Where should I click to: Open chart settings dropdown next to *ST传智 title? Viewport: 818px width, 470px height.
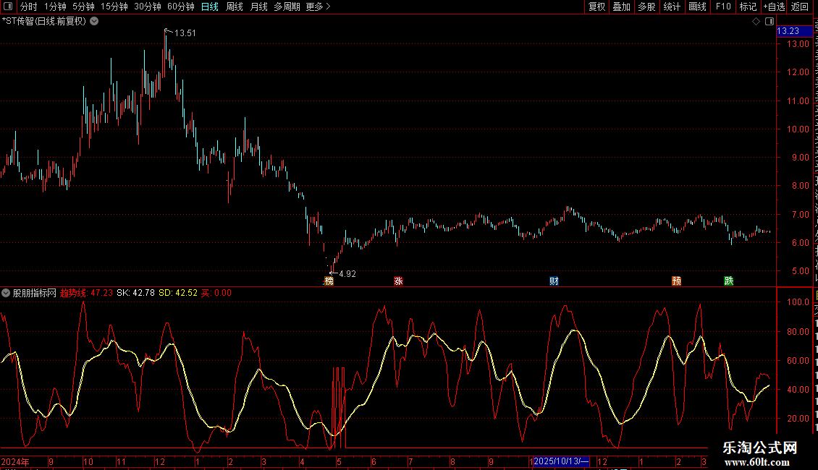(94, 22)
